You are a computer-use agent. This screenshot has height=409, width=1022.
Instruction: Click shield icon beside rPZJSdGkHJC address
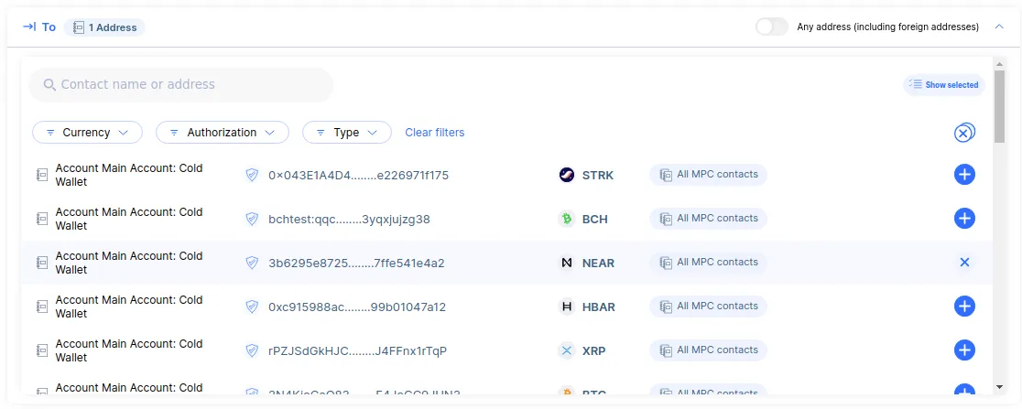pyautogui.click(x=252, y=351)
